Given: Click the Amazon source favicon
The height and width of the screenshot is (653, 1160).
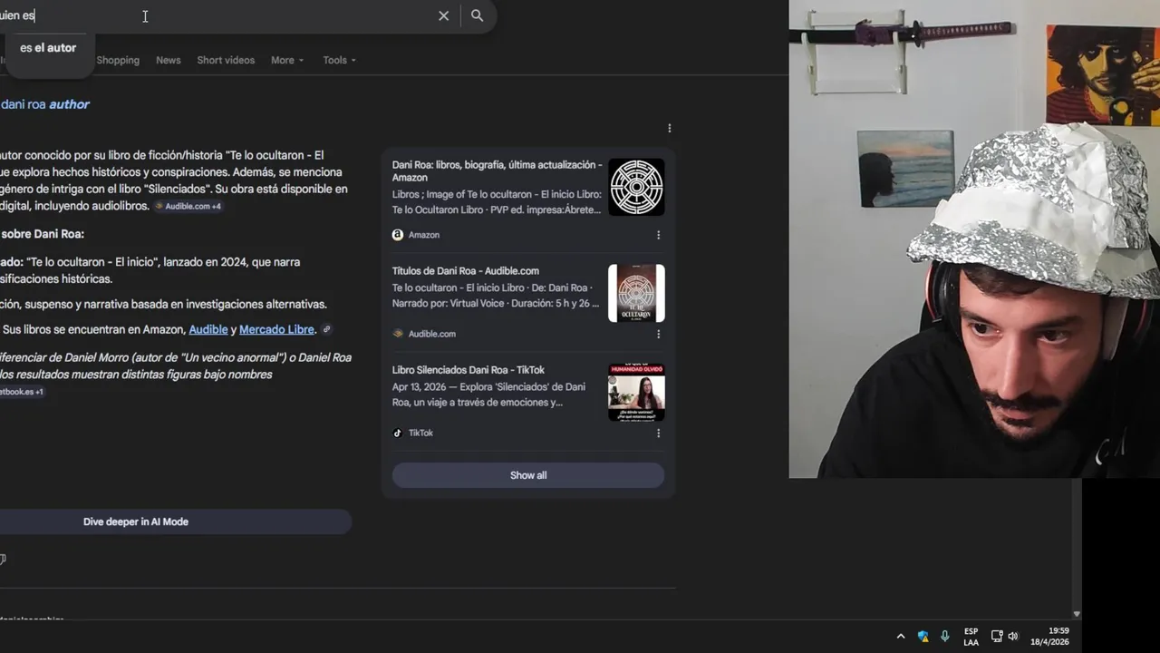Looking at the screenshot, I should point(397,235).
